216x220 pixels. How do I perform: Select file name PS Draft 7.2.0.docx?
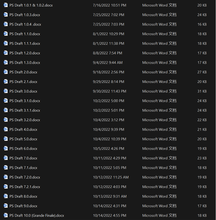pos(25,177)
